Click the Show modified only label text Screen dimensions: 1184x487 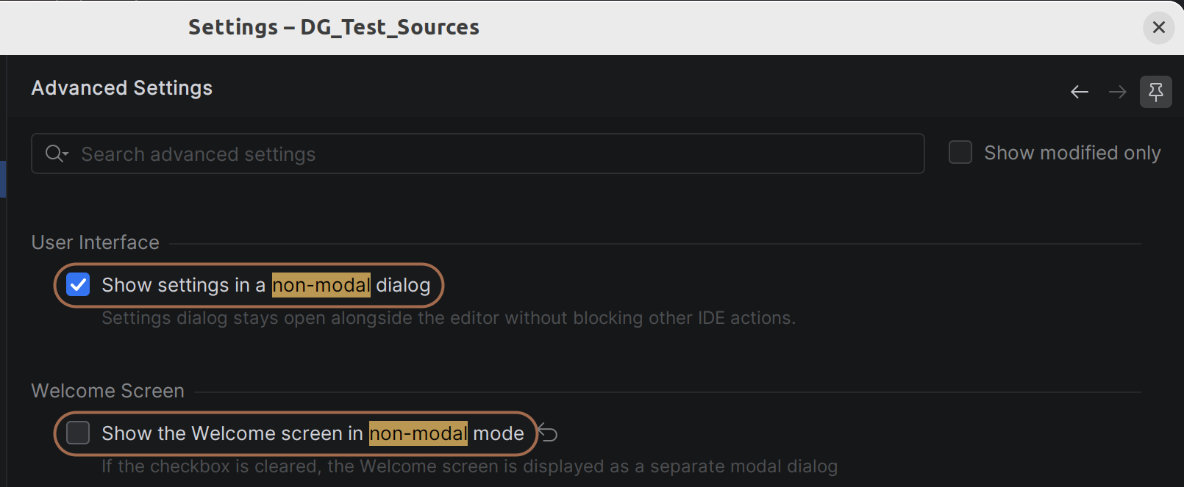point(1072,153)
